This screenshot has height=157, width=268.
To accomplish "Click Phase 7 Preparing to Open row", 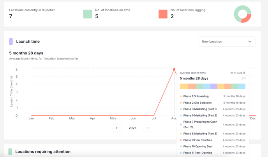I will click(200, 124).
